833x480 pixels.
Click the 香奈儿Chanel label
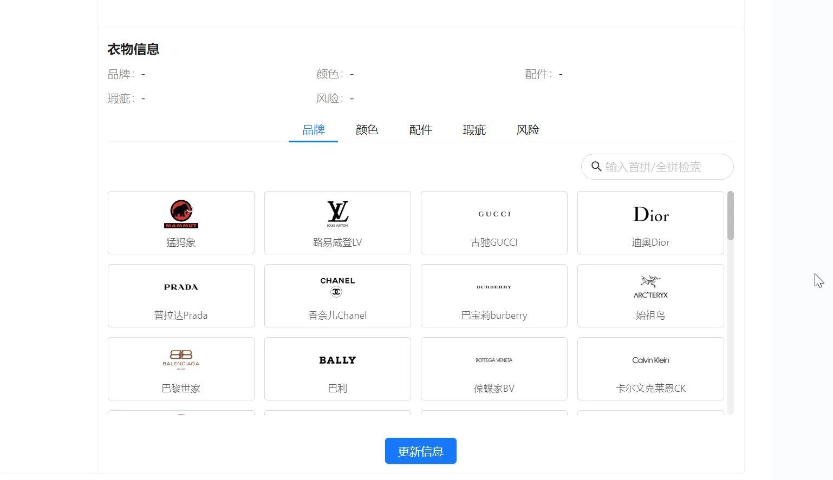(337, 315)
